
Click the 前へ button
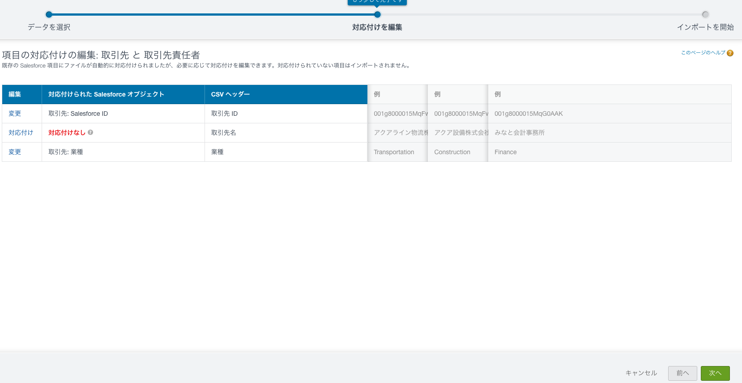pos(682,373)
